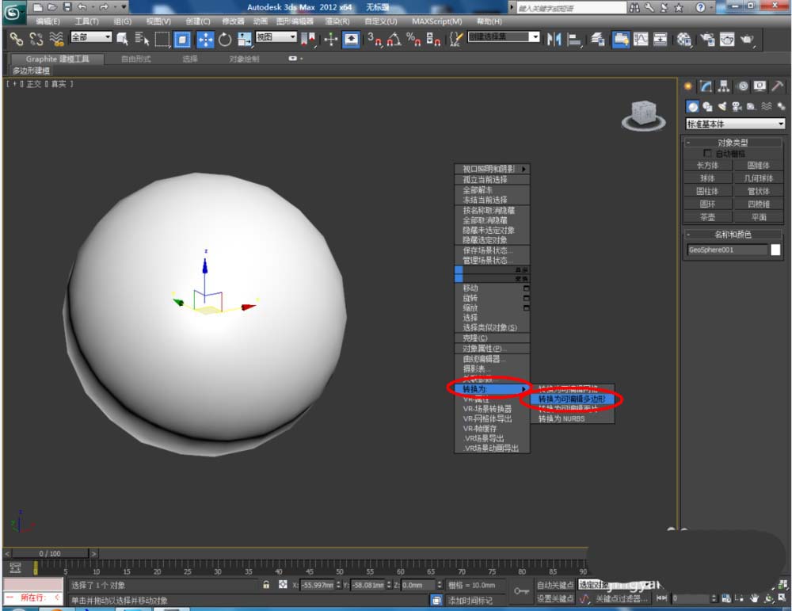Enable the 自动栅格 checkbox
Viewport: 792px width, 611px height.
tap(707, 154)
